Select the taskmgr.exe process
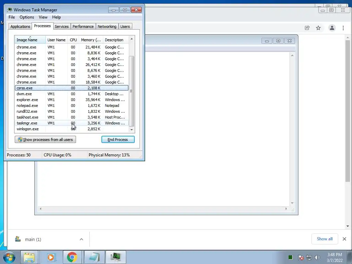The width and height of the screenshot is (352, 264). (x=71, y=123)
